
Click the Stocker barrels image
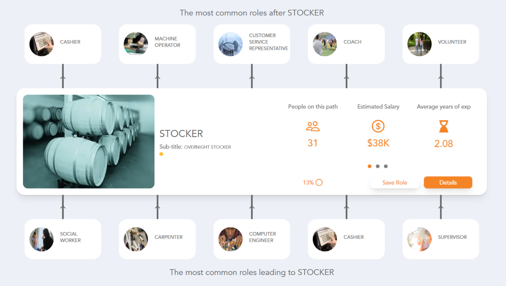[89, 141]
